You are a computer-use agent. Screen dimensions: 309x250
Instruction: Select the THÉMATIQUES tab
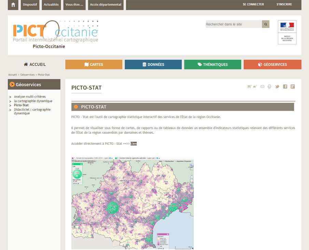(x=213, y=65)
